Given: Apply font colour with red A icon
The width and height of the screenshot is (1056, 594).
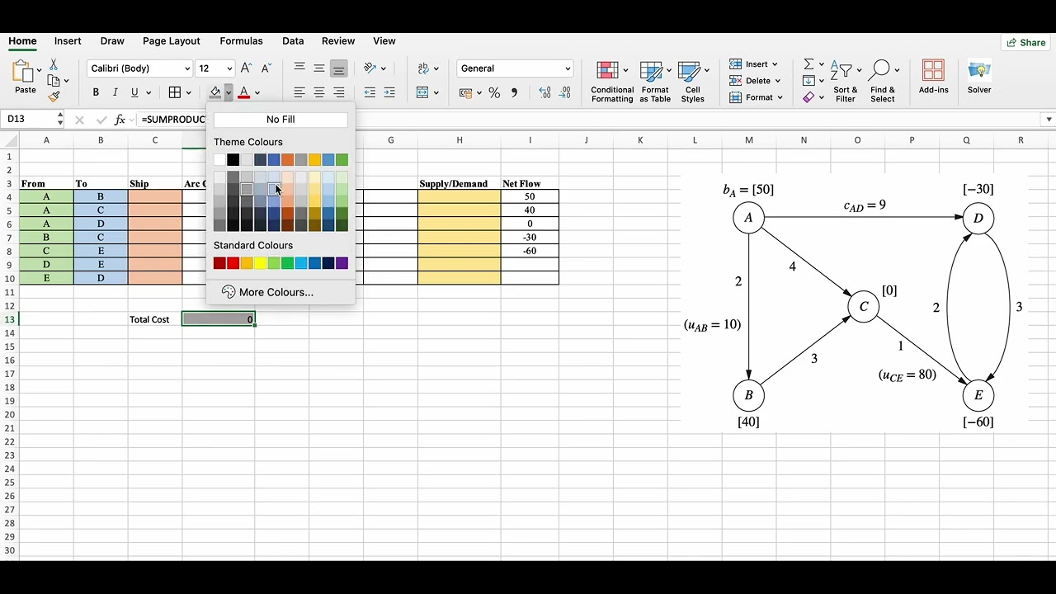Looking at the screenshot, I should tap(243, 92).
